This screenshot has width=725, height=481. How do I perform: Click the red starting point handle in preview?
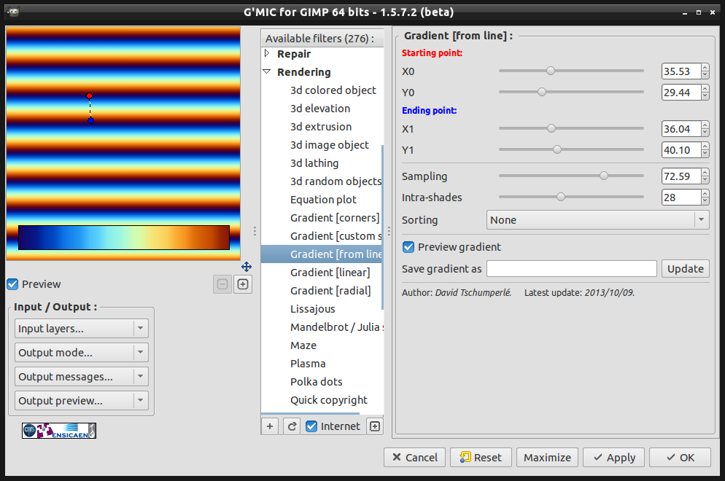[89, 96]
